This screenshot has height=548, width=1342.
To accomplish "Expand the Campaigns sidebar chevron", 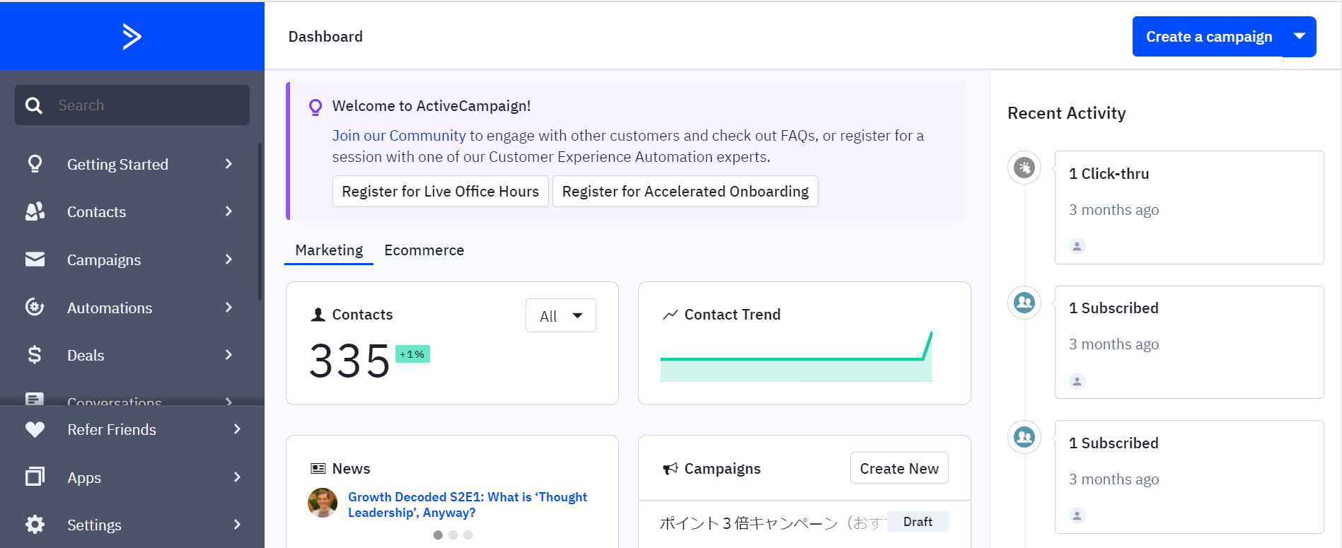I will pyautogui.click(x=229, y=260).
